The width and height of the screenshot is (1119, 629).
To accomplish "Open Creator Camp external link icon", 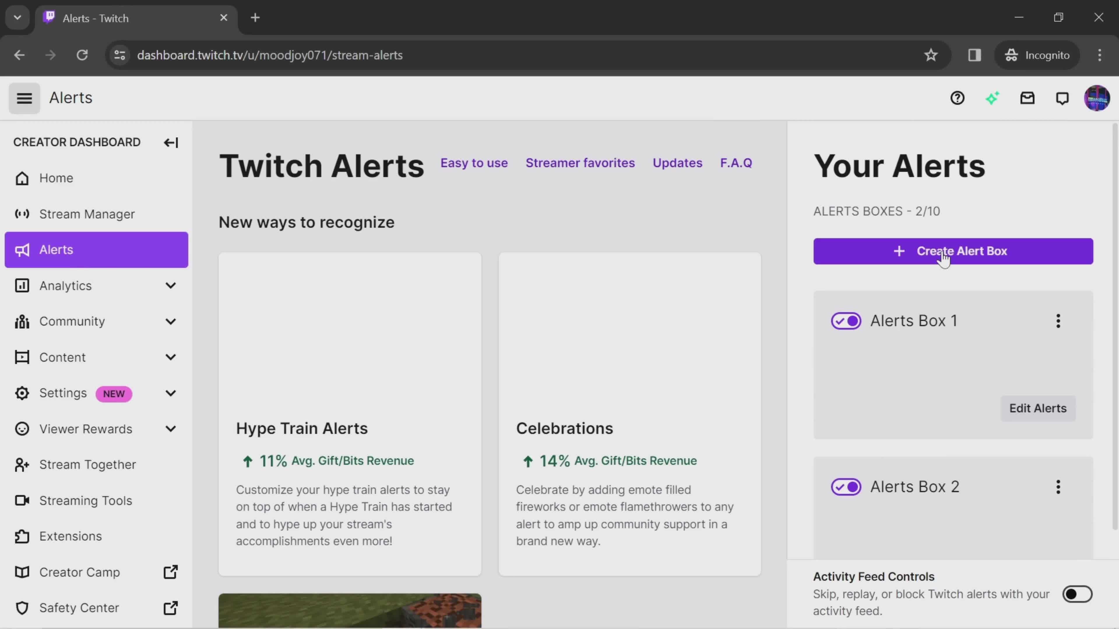I will 170,572.
